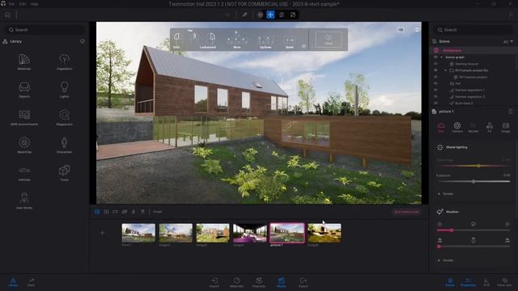
Task: Collapse the Scene graph tree node
Action: click(441, 57)
